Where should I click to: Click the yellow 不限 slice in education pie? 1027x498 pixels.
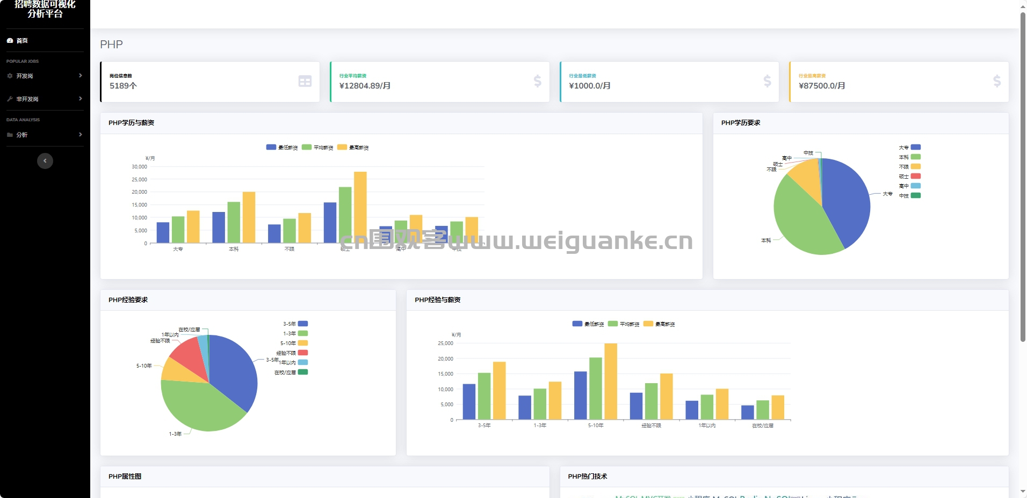pyautogui.click(x=808, y=177)
